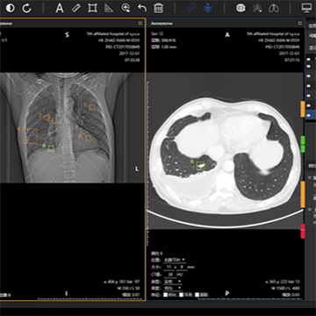This screenshot has width=316, height=316.
Task: Check the first feature checkbox under nodule details
Action: pos(166,295)
